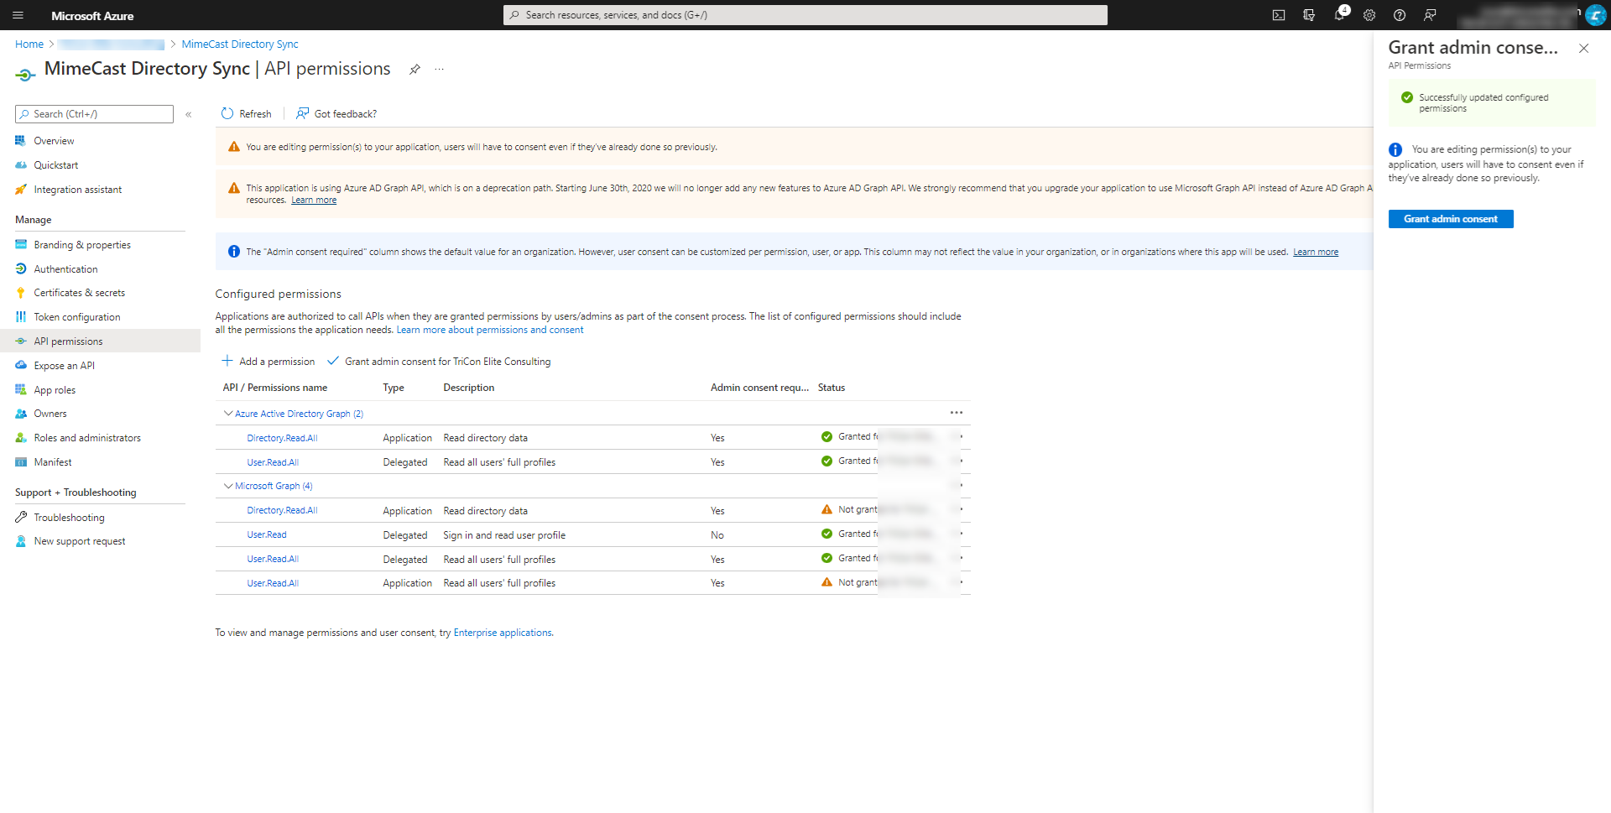This screenshot has width=1611, height=813.
Task: Click the Manifest icon
Action: click(x=21, y=462)
